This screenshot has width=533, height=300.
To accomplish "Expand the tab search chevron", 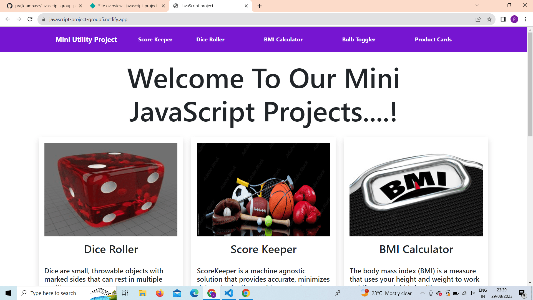I will (477, 5).
